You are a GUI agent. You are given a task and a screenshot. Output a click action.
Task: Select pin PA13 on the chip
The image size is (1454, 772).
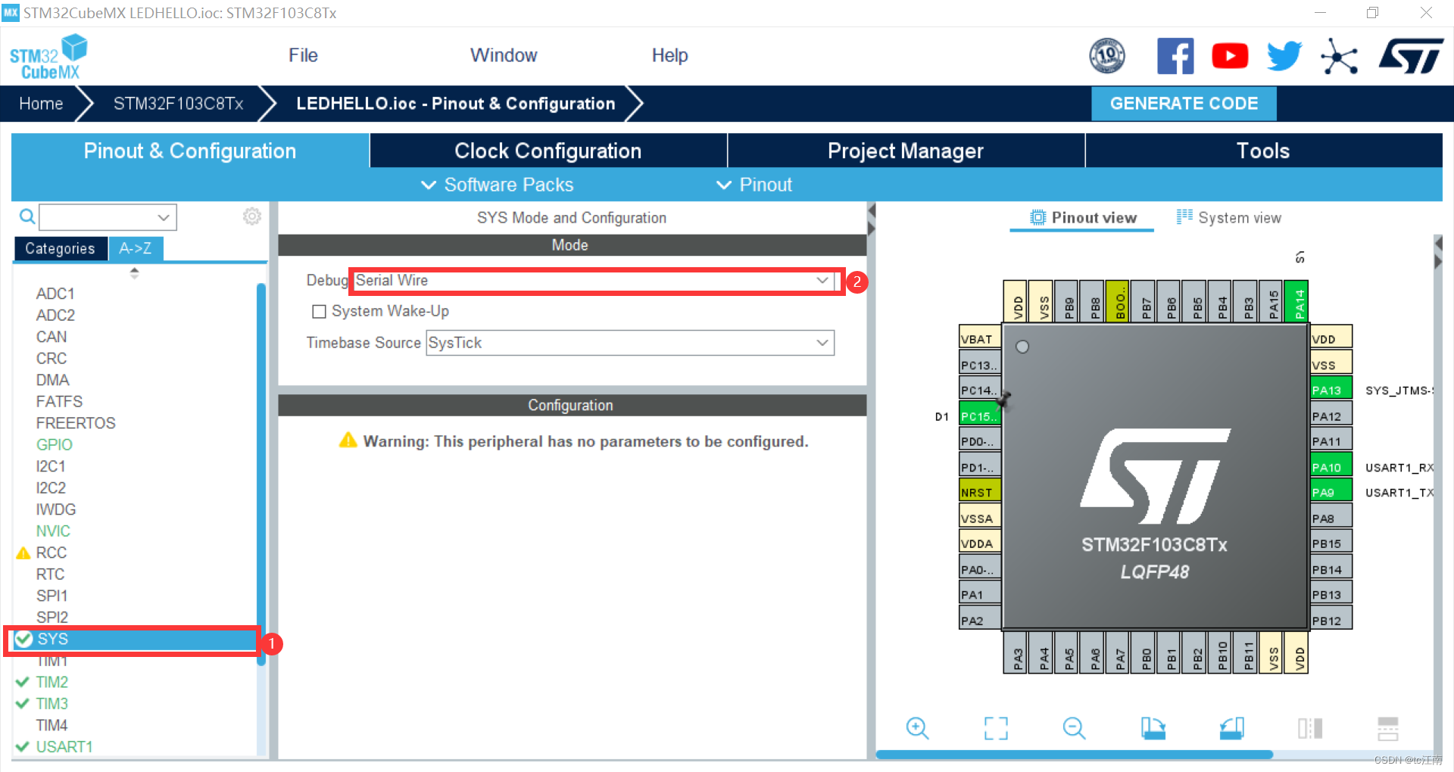(x=1331, y=390)
